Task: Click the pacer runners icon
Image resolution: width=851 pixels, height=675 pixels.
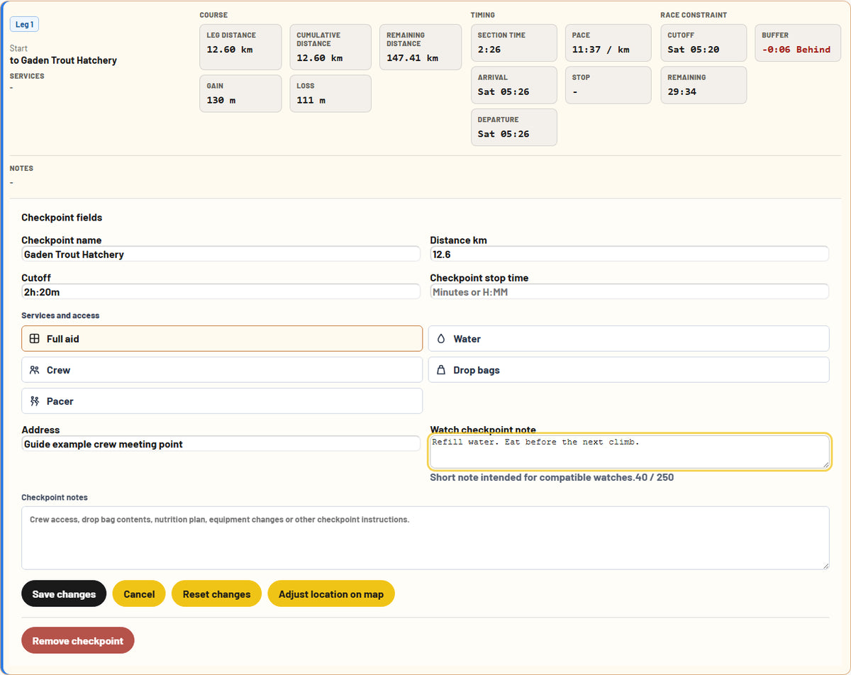Action: pos(34,401)
